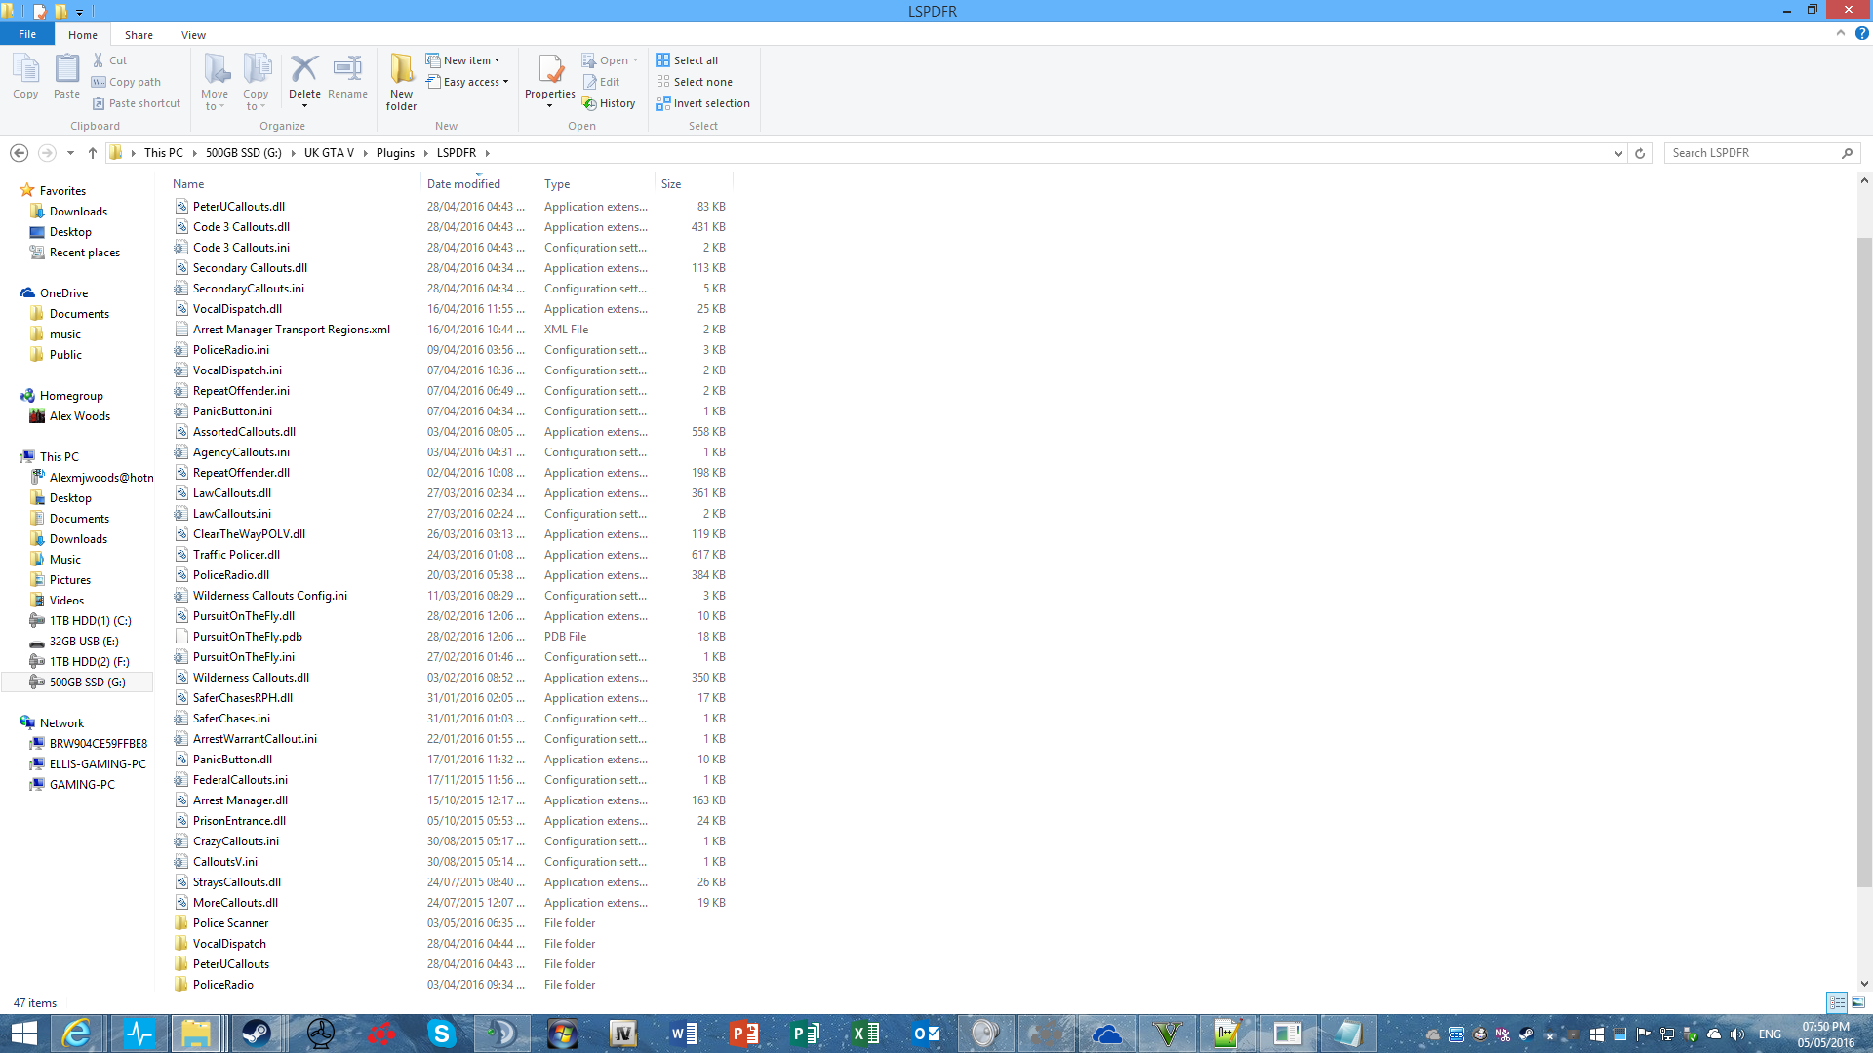The image size is (1873, 1053).
Task: Expand address bar history dropdown
Action: 1618,153
